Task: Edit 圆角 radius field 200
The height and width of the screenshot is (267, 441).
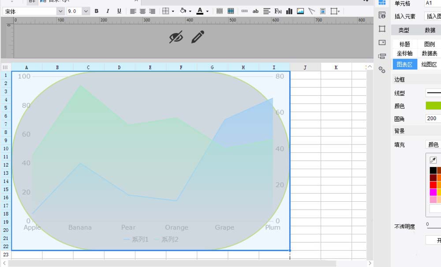Action: click(x=434, y=119)
